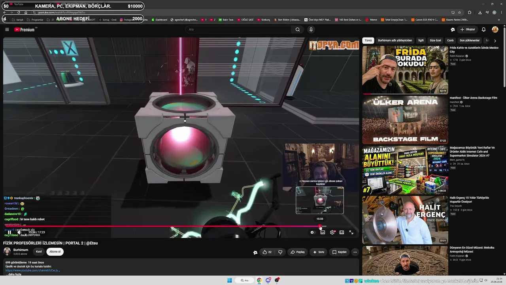Share the video using Paylaş
The width and height of the screenshot is (506, 285).
pyautogui.click(x=297, y=252)
